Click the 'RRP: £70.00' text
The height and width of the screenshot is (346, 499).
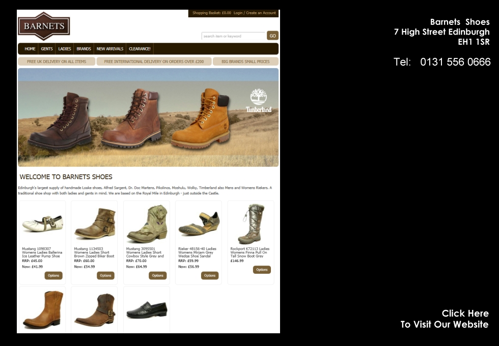click(136, 261)
